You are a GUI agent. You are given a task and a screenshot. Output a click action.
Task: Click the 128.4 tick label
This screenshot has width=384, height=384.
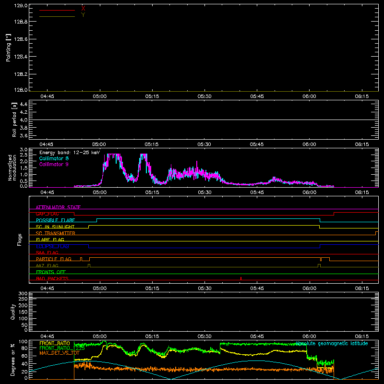(21, 57)
